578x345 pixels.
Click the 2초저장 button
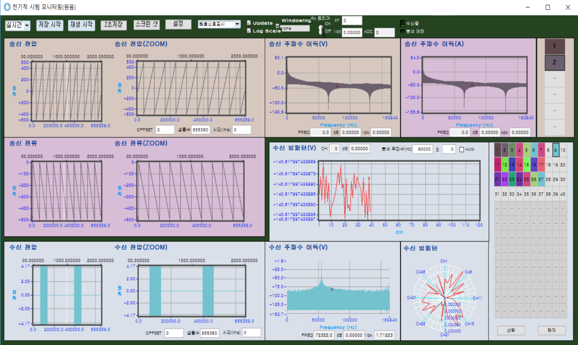(x=114, y=25)
